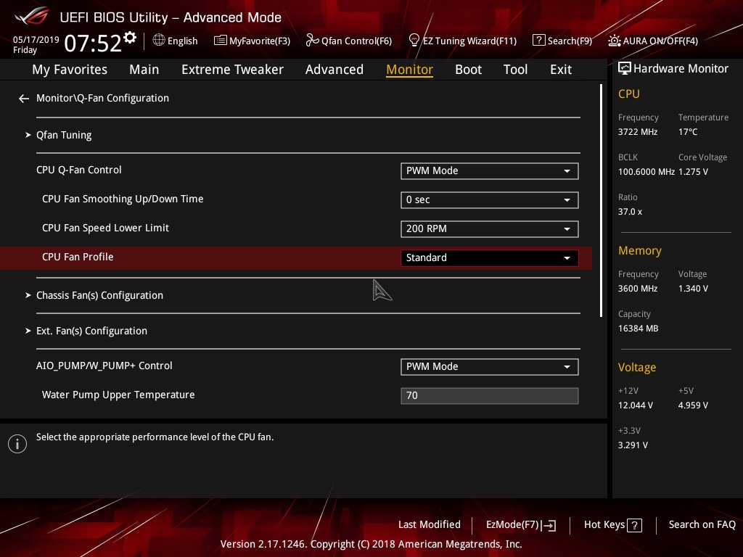
Task: Open Qfan Control(F6) fan icon
Action: pos(312,41)
